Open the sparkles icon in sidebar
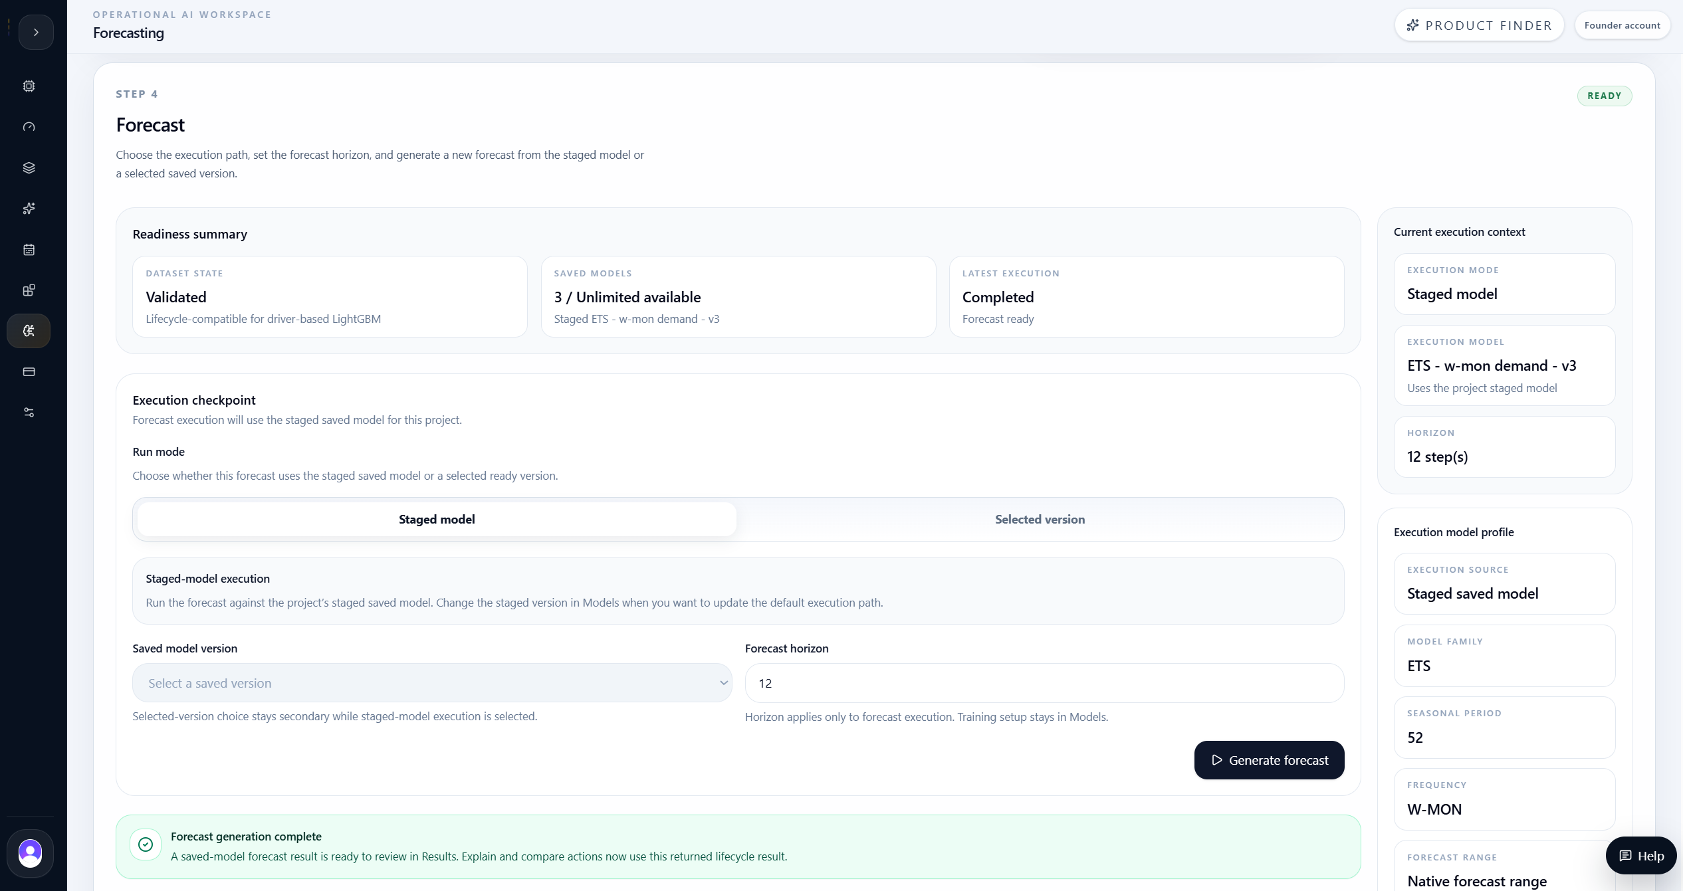The height and width of the screenshot is (891, 1683). pyautogui.click(x=29, y=209)
